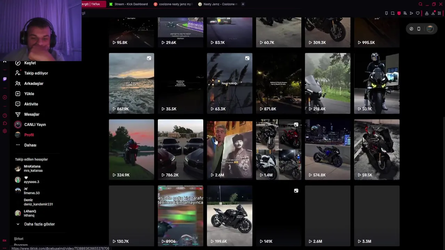
Task: Open followed account ayyseee.3
Action: point(27,180)
